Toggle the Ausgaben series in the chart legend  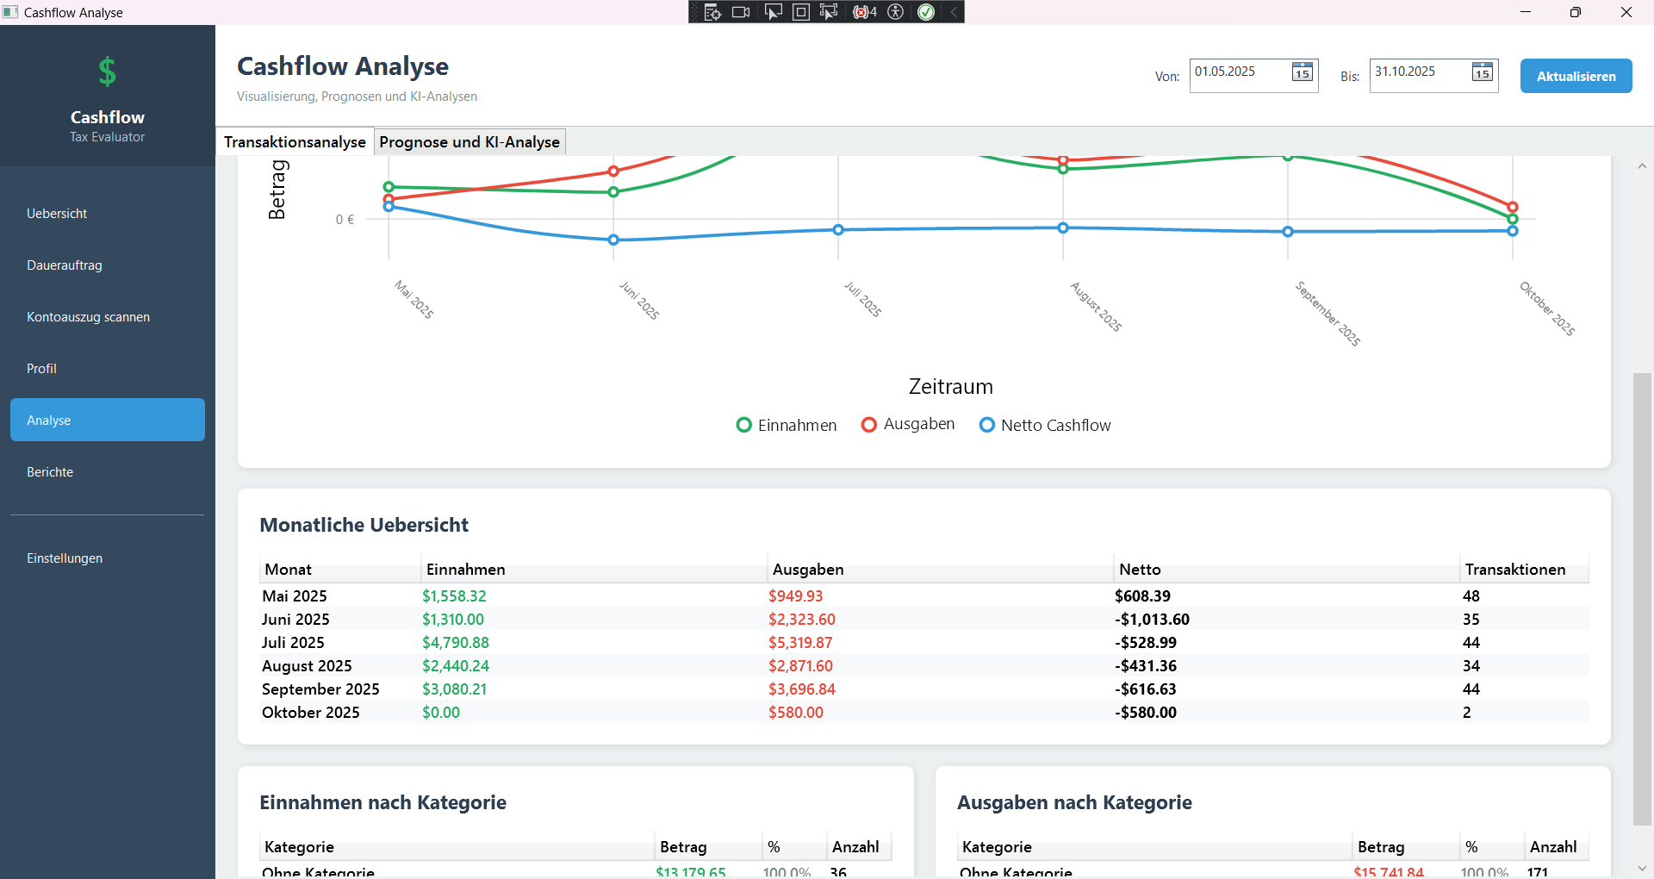point(868,424)
